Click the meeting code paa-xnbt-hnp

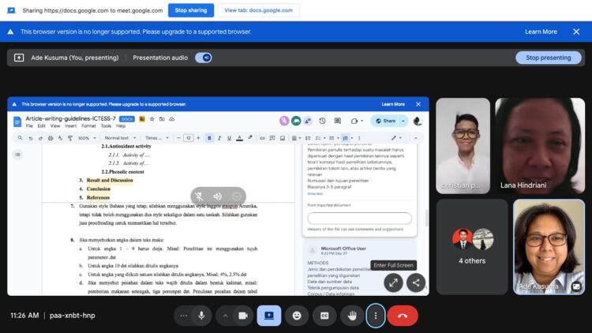72,316
